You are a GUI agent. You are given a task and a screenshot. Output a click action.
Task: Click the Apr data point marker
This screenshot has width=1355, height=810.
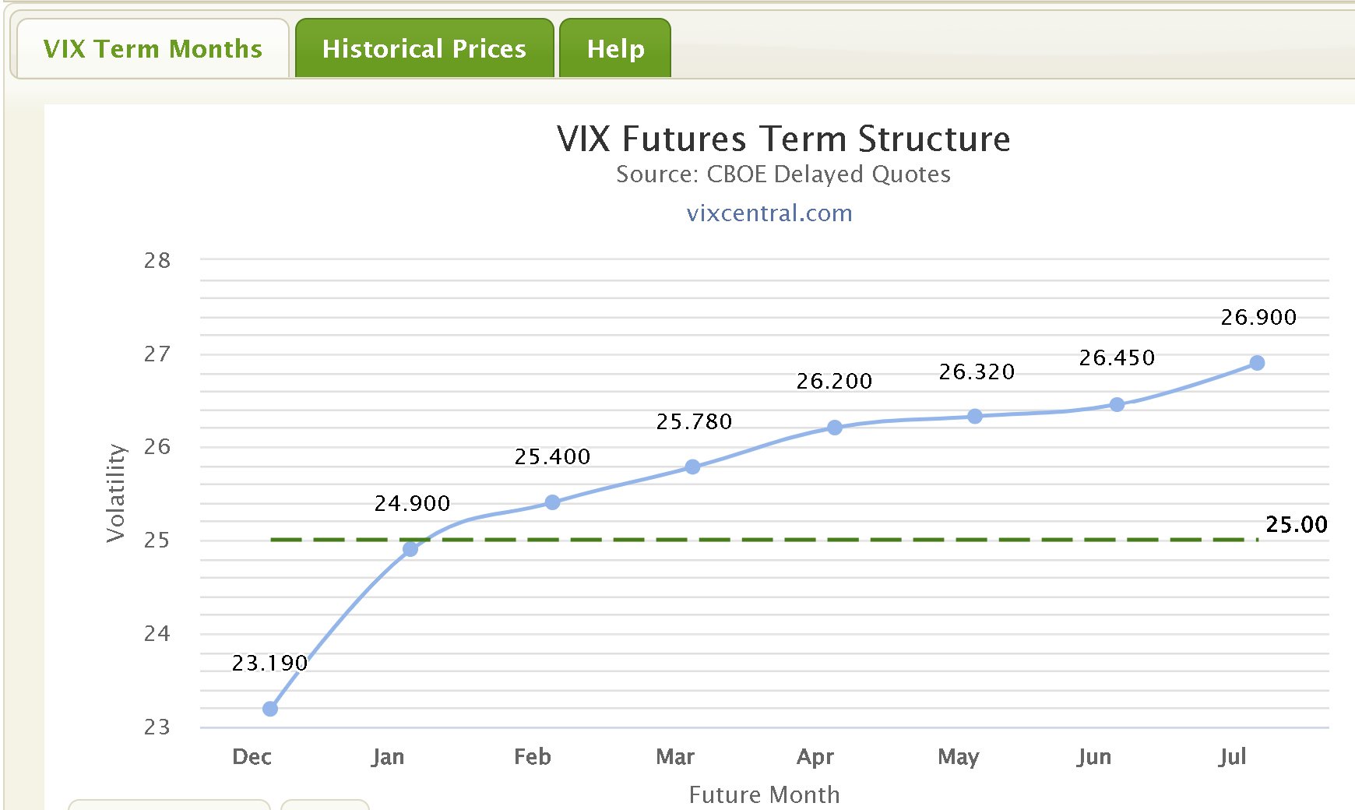[834, 428]
